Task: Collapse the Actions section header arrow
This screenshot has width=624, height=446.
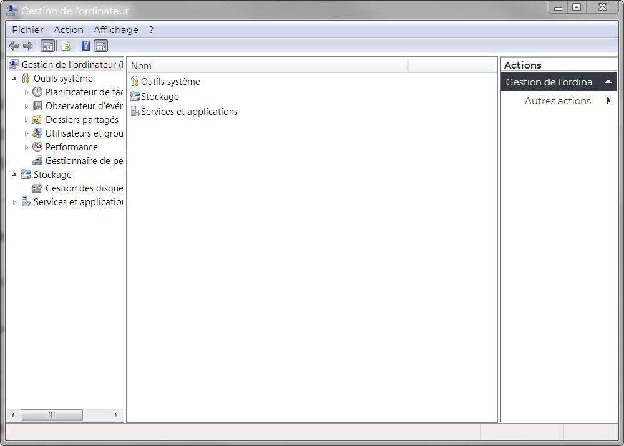Action: click(608, 82)
